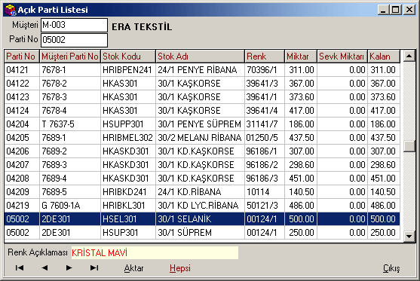The width and height of the screenshot is (420, 281).
Task: Minimize the Açık Parti Listesi window
Action: [384, 10]
